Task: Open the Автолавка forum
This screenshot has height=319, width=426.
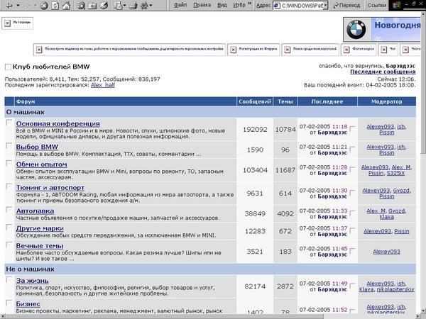Action: [35, 211]
